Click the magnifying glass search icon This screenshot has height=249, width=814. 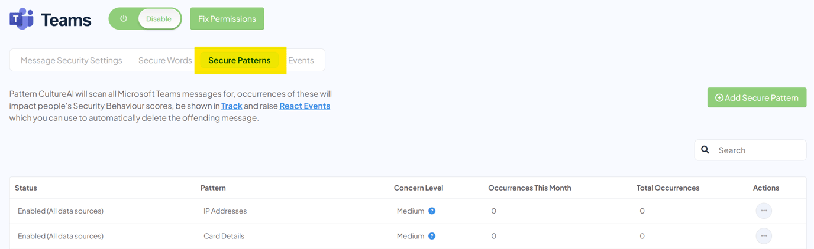point(705,150)
